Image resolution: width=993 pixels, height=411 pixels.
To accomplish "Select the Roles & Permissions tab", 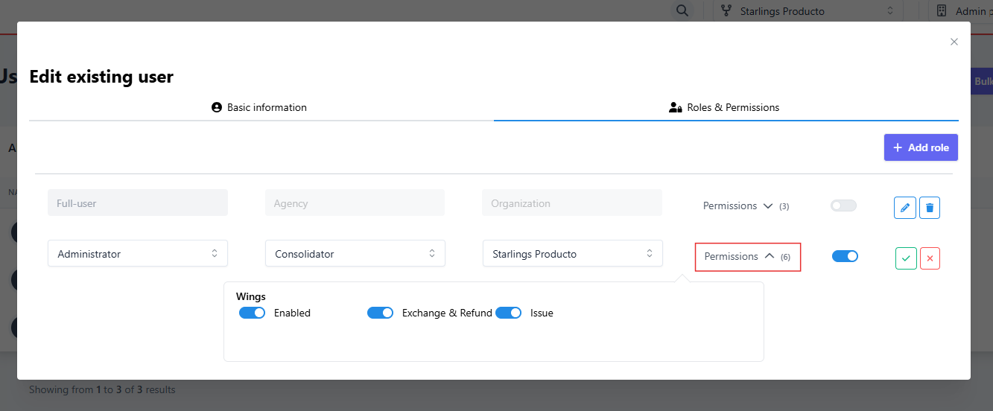I will click(x=725, y=108).
